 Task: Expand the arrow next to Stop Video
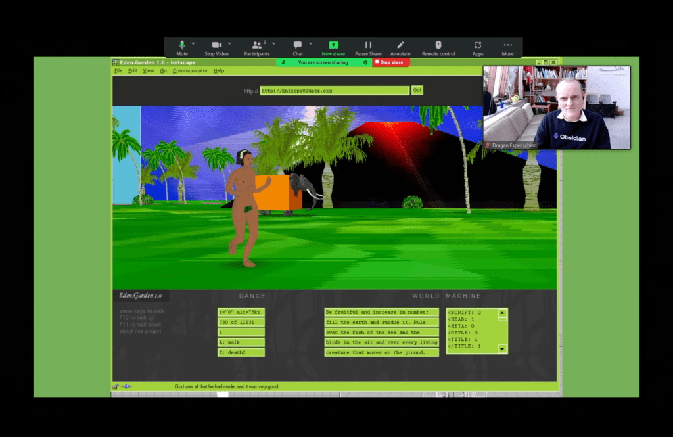tap(229, 43)
